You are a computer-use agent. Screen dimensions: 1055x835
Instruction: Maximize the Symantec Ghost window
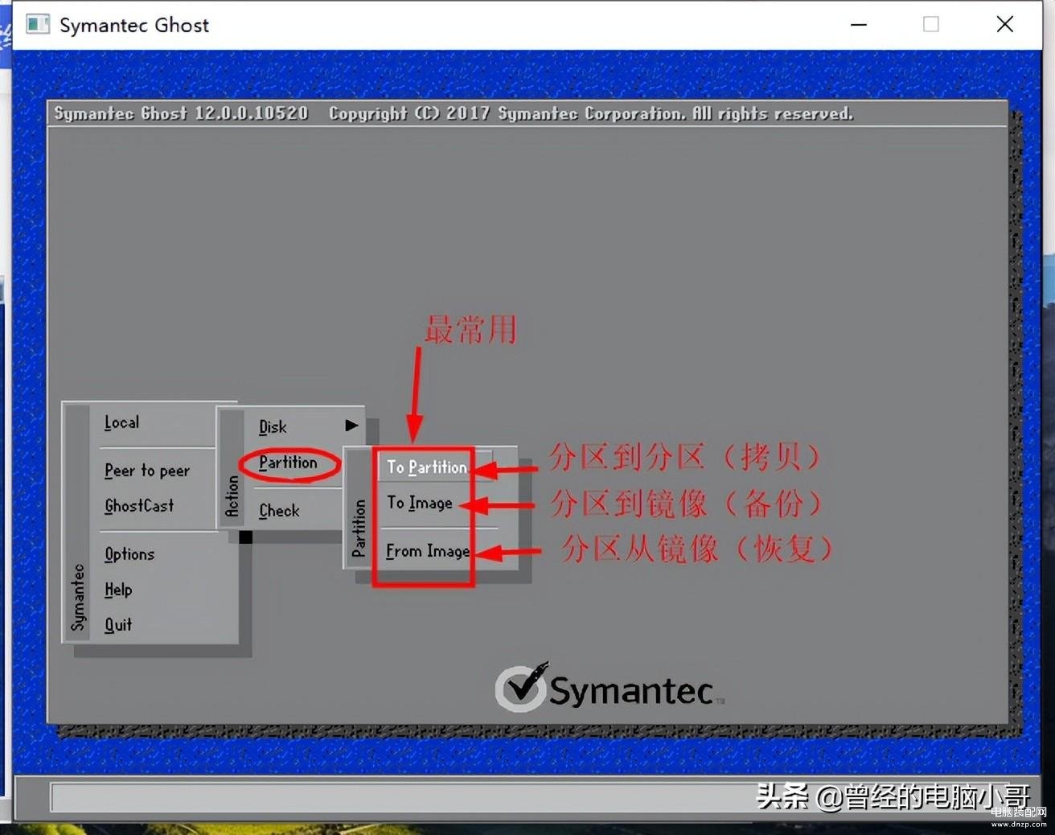tap(931, 25)
